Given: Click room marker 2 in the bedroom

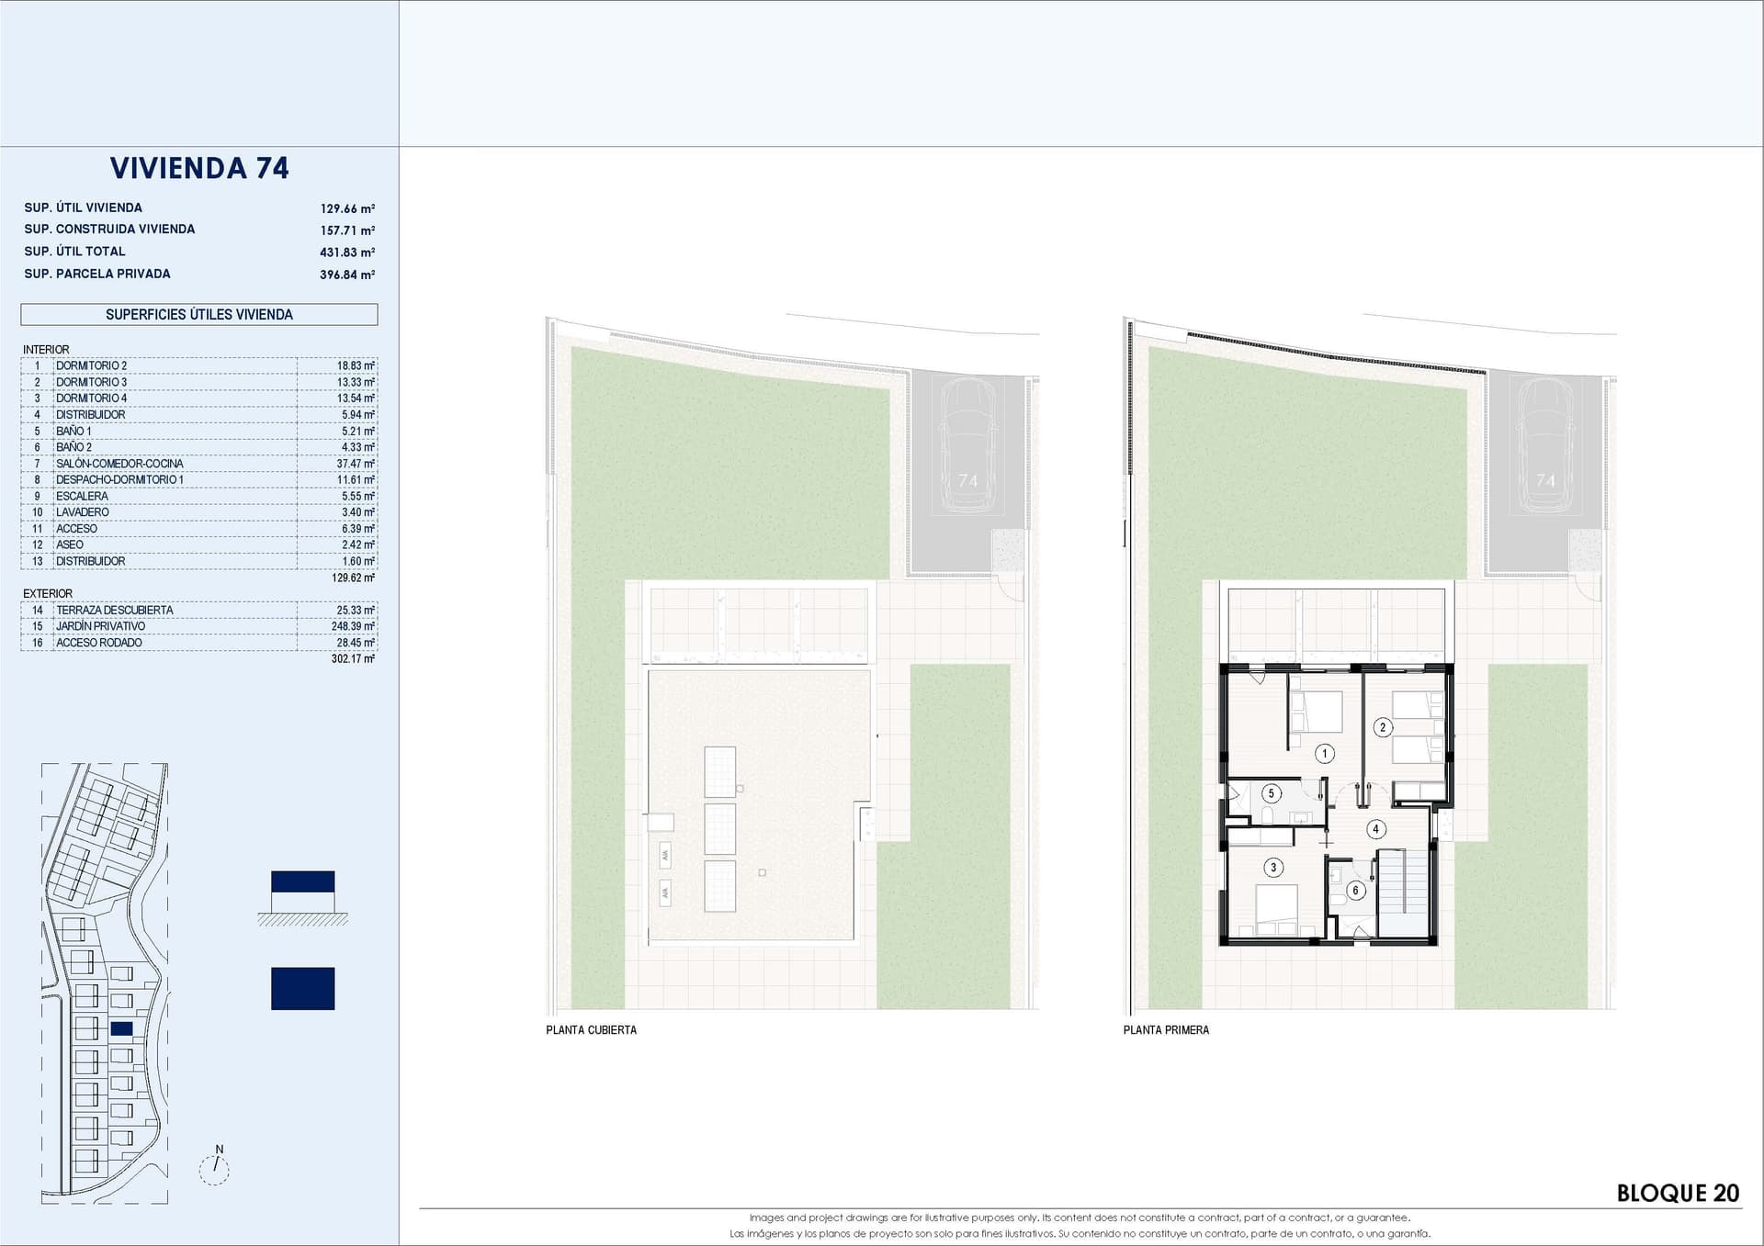Looking at the screenshot, I should pos(1383,727).
